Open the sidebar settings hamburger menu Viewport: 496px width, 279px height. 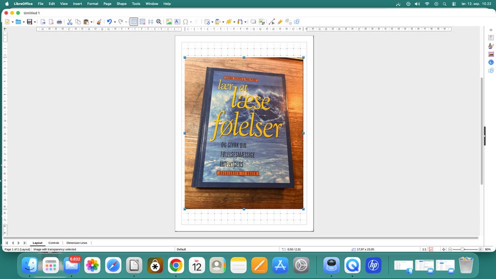pos(491,30)
